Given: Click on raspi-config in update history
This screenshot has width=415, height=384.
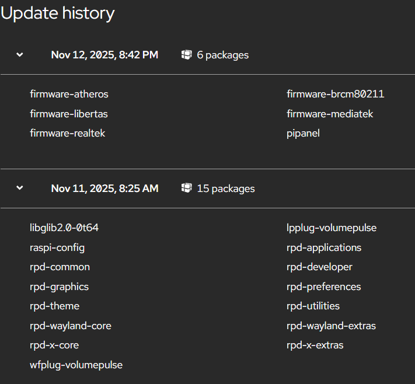Looking at the screenshot, I should [x=57, y=247].
